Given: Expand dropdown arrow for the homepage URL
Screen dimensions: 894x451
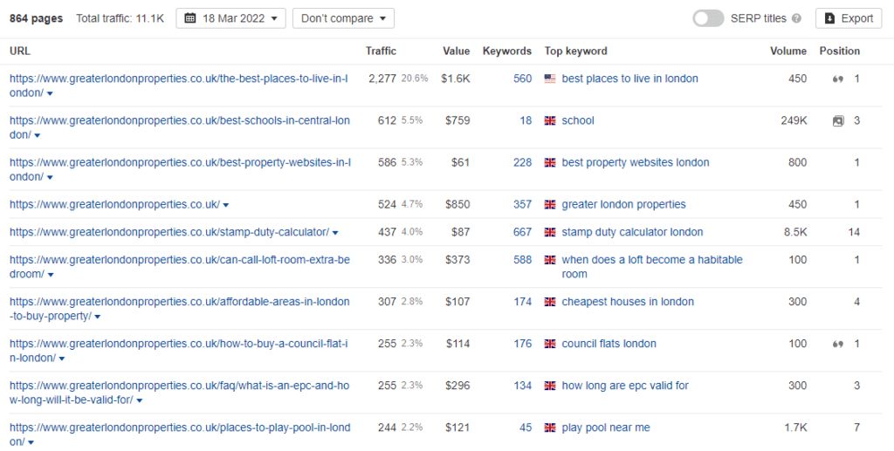Looking at the screenshot, I should (226, 205).
